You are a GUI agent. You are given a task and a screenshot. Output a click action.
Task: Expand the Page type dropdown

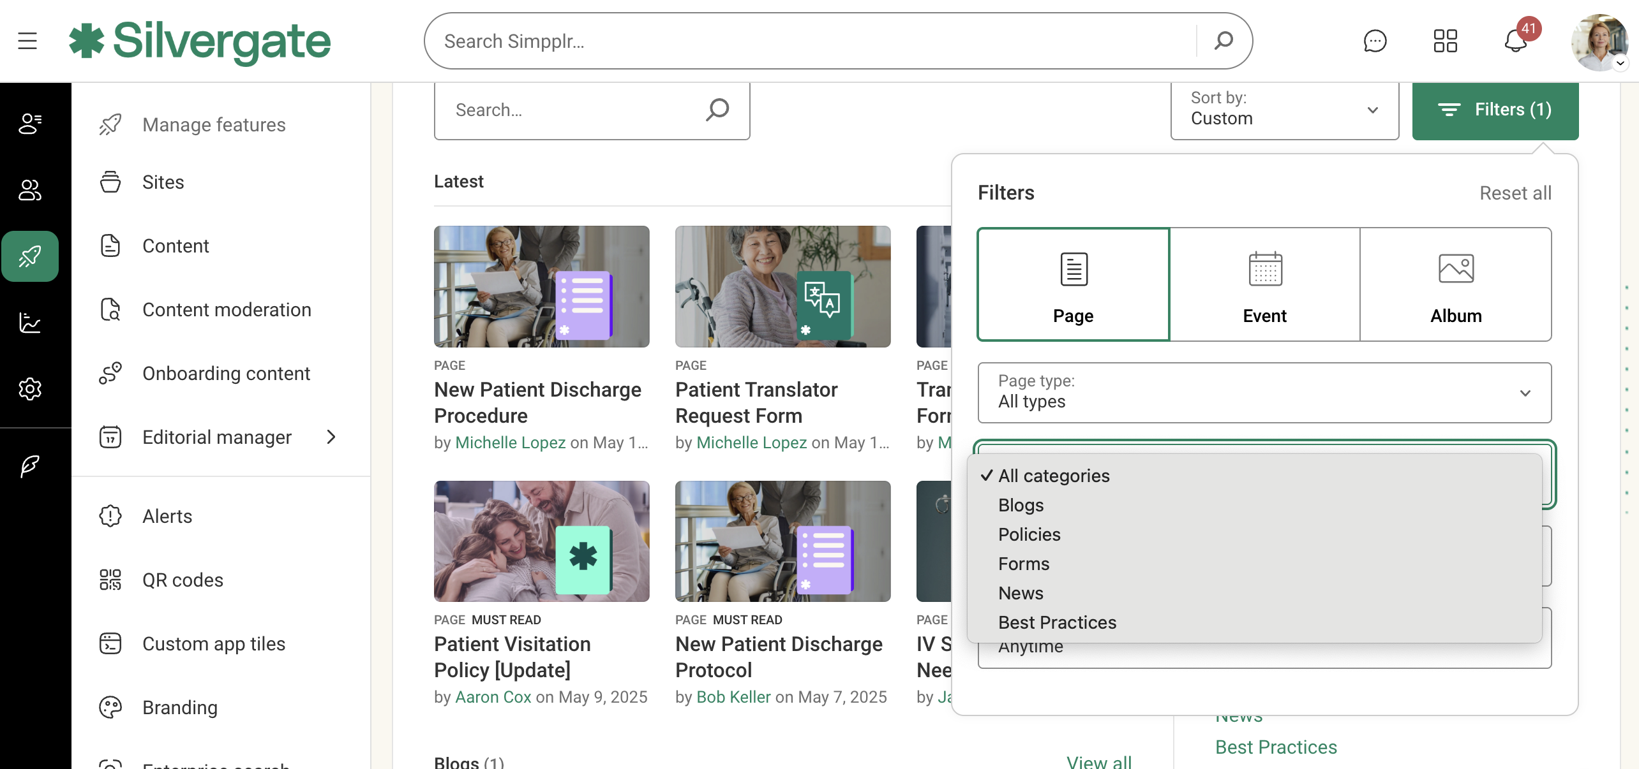(1264, 392)
